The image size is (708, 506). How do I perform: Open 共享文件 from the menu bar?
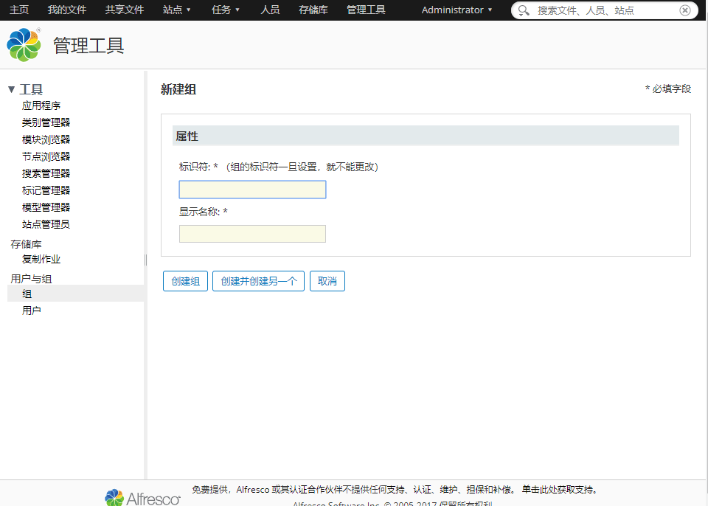(123, 10)
